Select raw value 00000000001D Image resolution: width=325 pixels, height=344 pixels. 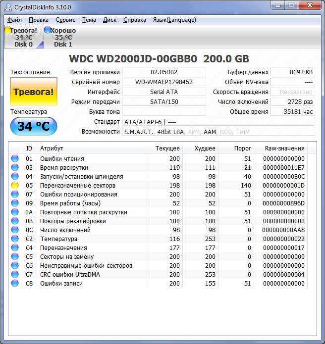point(283,186)
